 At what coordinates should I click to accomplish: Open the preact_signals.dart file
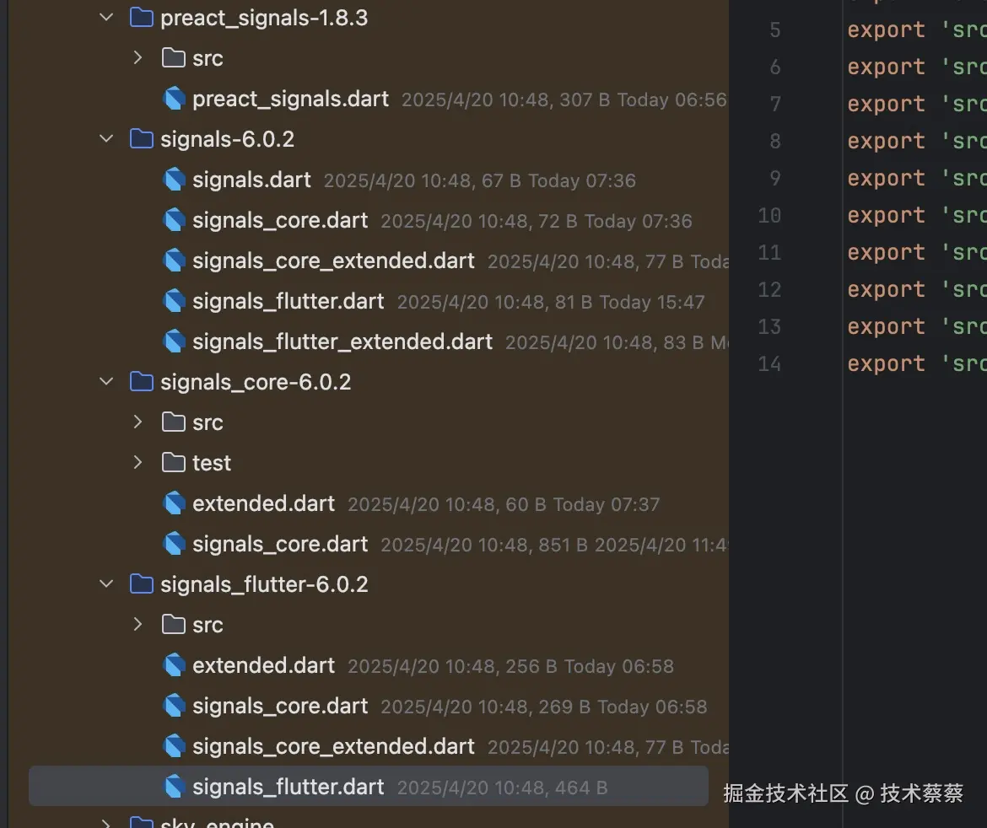[290, 99]
